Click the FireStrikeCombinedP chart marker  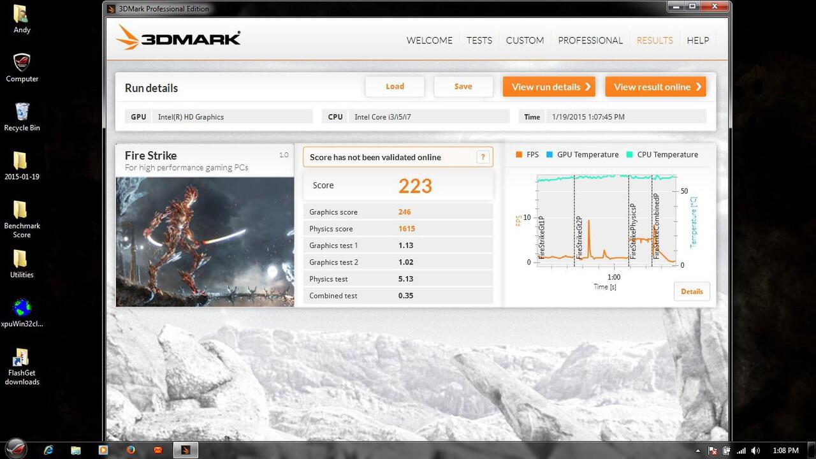click(656, 226)
